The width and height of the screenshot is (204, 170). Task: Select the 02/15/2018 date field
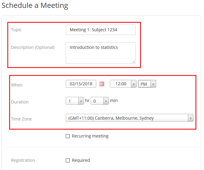coord(81,84)
